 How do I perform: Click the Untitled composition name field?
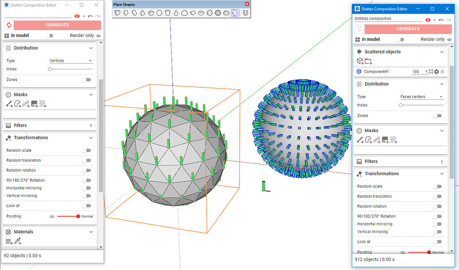(x=385, y=19)
